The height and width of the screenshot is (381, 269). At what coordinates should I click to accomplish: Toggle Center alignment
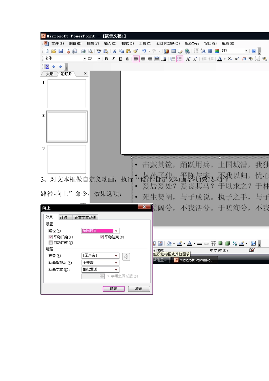pyautogui.click(x=143, y=59)
